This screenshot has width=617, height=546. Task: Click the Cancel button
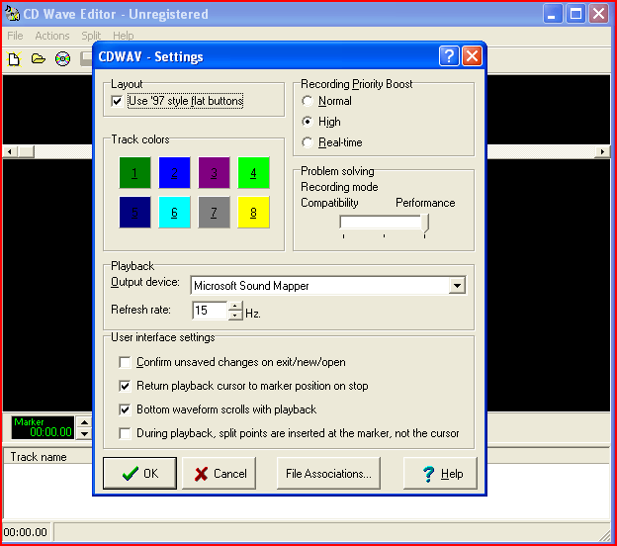(x=220, y=474)
